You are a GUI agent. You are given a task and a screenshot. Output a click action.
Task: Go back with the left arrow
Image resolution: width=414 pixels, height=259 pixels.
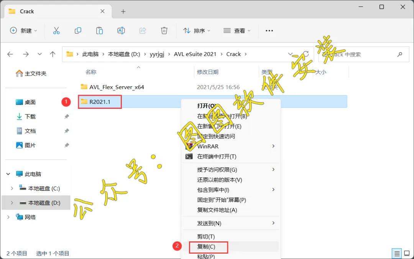(10, 54)
